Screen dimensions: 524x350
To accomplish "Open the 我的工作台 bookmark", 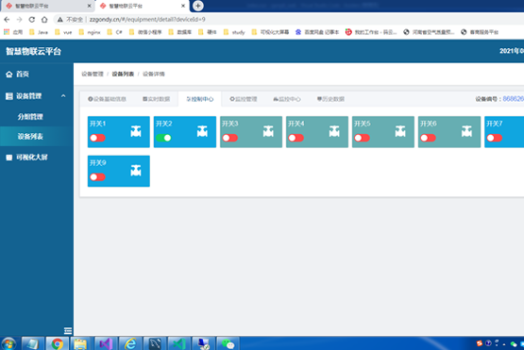I will 371,32.
